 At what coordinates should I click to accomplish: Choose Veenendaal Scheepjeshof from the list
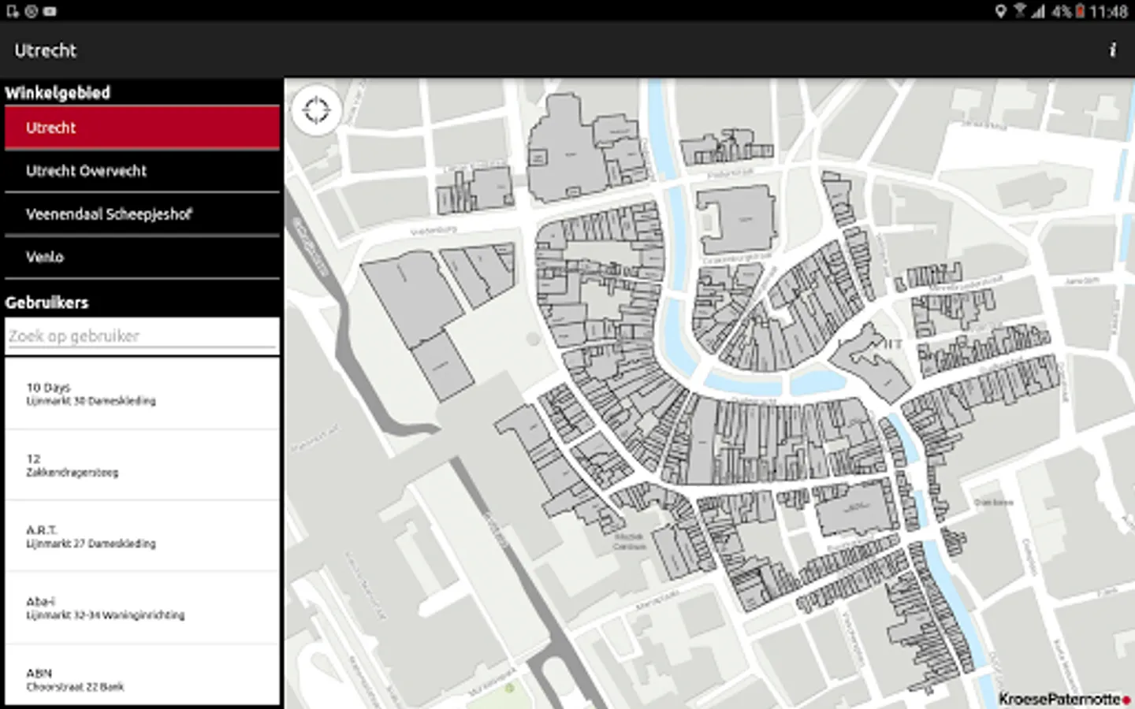coord(142,213)
